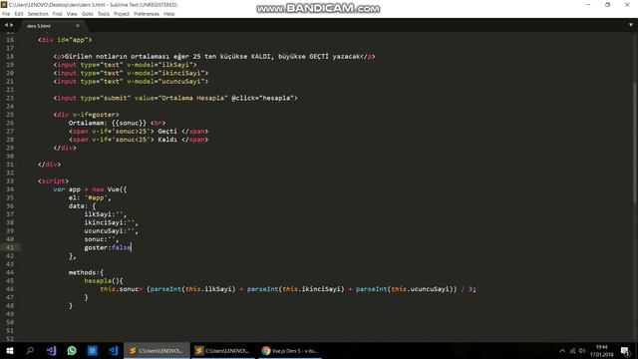638x359 pixels.
Task: Click the data: { line
Action: [82, 206]
